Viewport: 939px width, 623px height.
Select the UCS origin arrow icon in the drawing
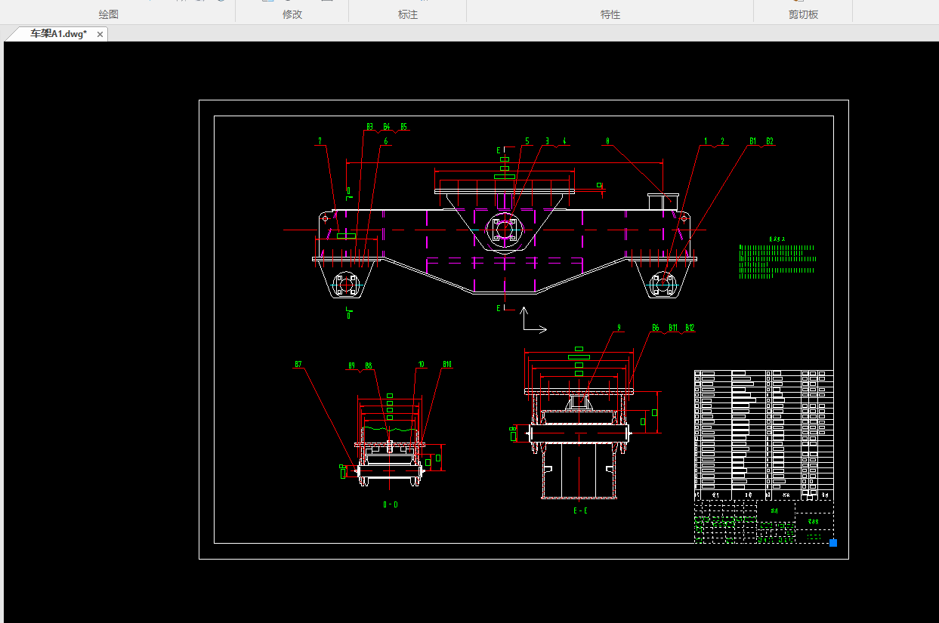tap(533, 320)
